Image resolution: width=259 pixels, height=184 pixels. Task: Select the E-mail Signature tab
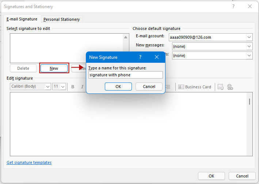click(x=22, y=19)
